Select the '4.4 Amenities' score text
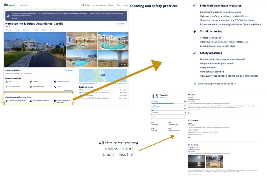 (154, 129)
